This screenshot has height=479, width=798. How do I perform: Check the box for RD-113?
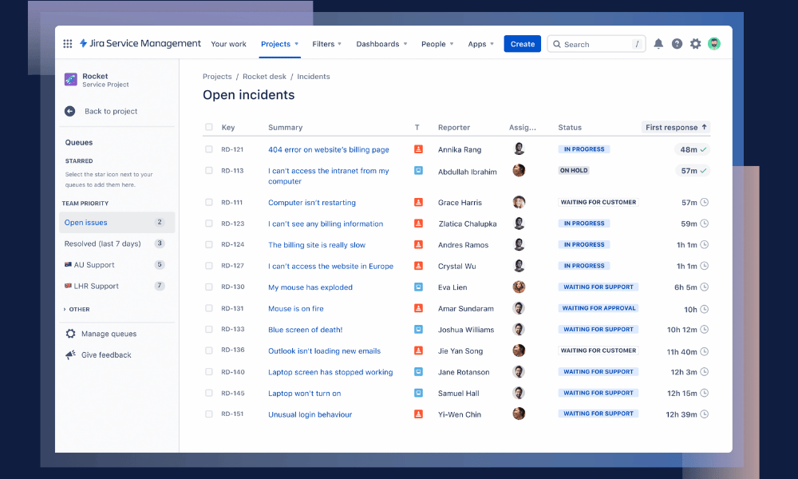(208, 171)
